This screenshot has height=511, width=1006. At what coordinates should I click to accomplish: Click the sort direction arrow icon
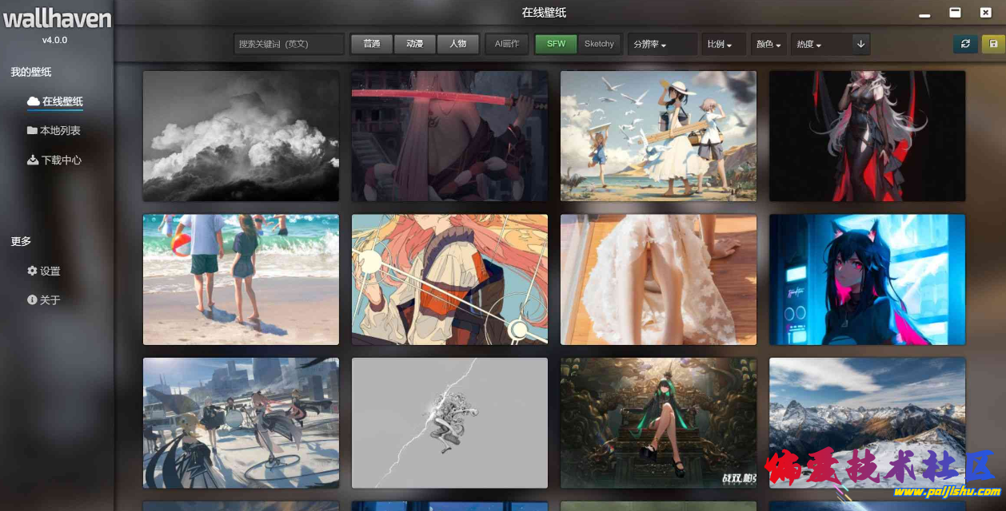860,44
